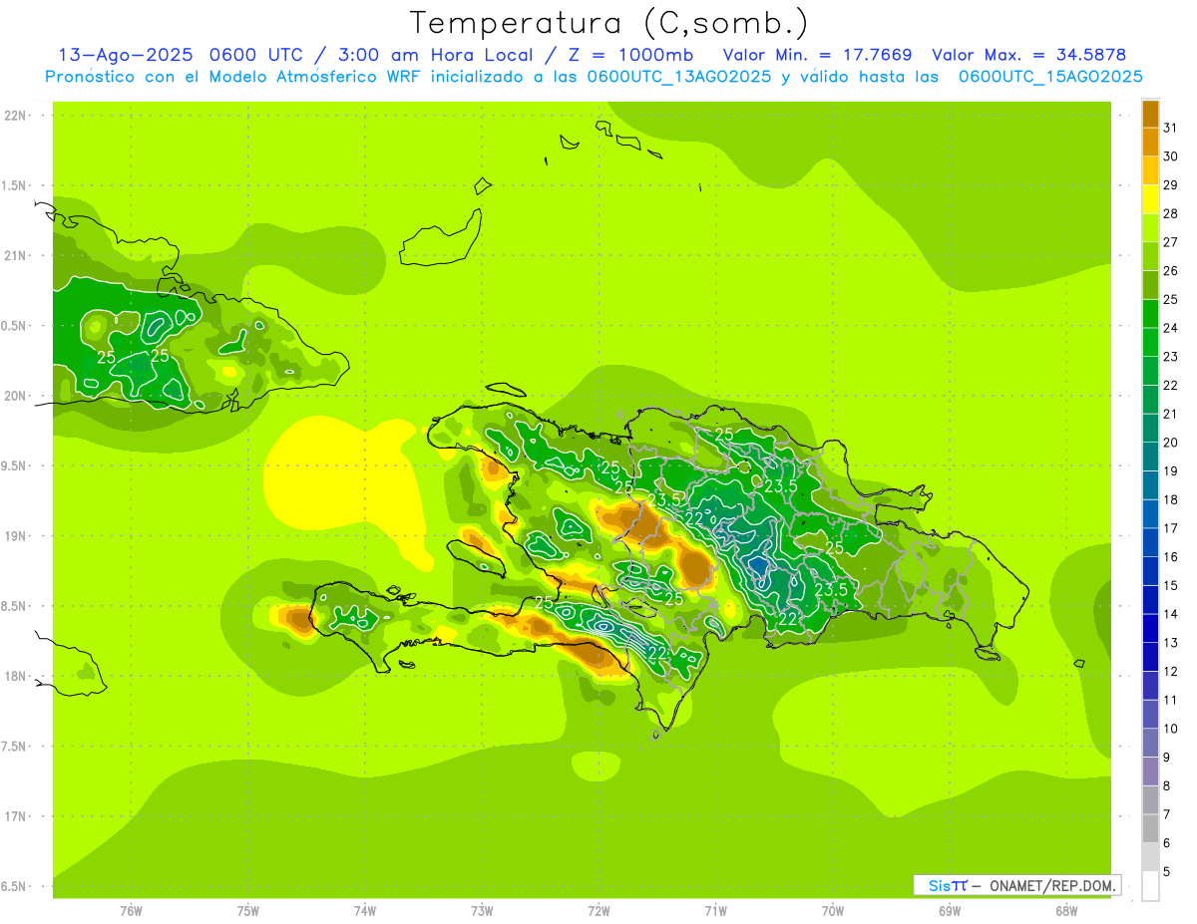Click the longitude label '70W'

pyautogui.click(x=833, y=911)
